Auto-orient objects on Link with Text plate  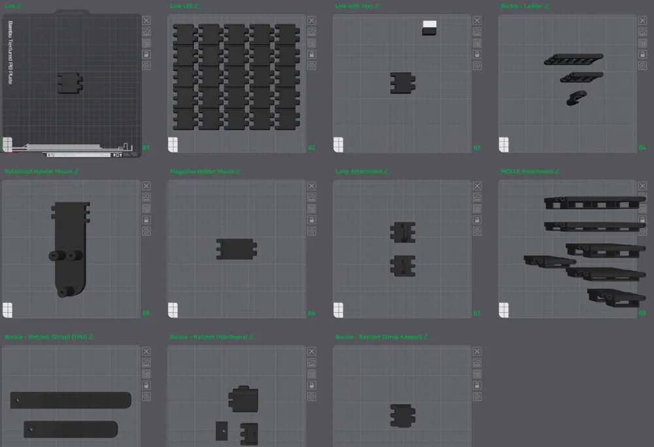pos(477,31)
